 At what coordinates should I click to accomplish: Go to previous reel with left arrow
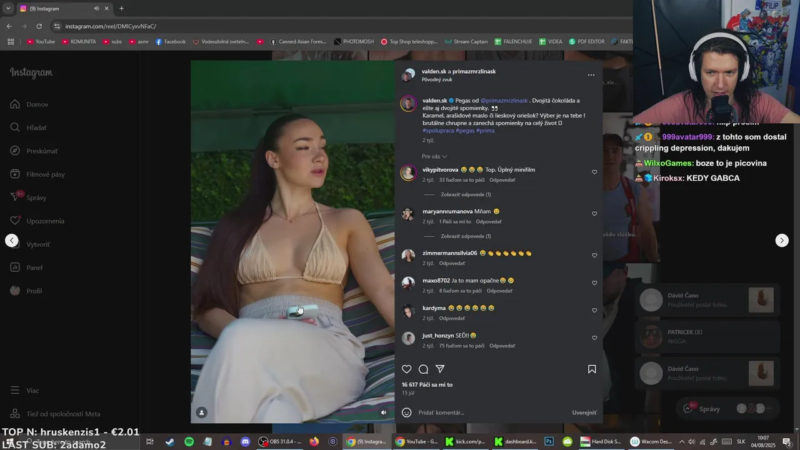[x=11, y=241]
